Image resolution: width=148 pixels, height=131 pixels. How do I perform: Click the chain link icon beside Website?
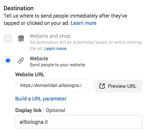[x=21, y=60]
